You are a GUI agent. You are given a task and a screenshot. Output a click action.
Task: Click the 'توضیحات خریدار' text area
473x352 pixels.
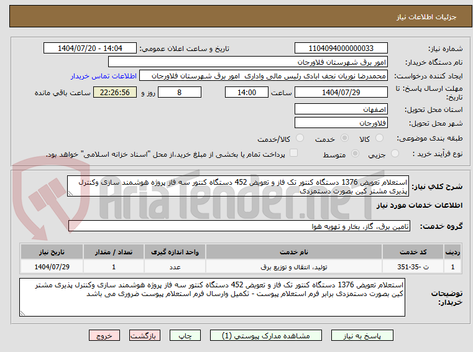[x=212, y=297]
